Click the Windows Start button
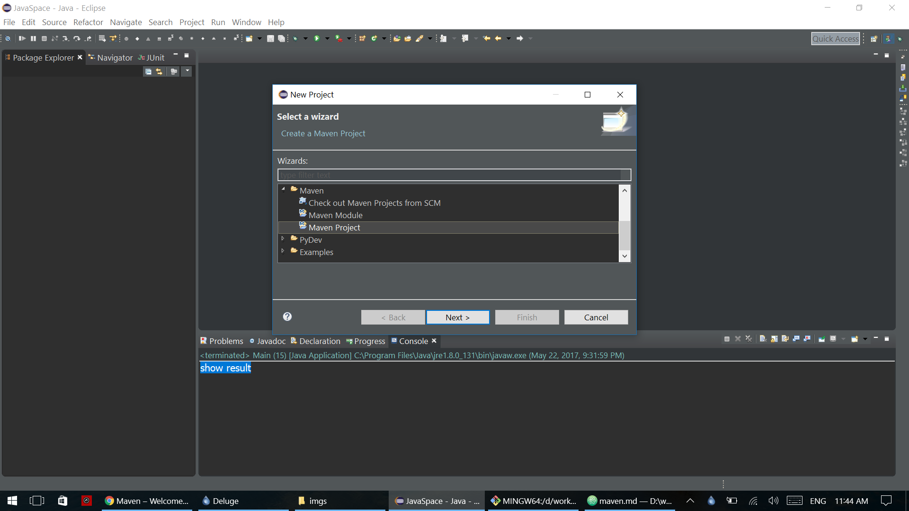Viewport: 909px width, 511px height. tap(12, 501)
